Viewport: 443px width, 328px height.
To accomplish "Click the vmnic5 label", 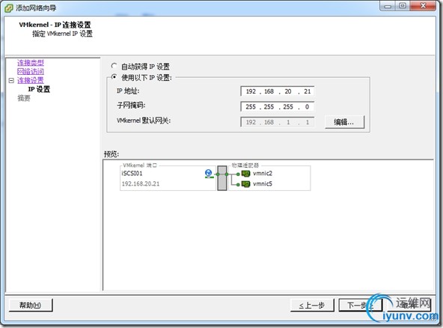I will coord(263,183).
